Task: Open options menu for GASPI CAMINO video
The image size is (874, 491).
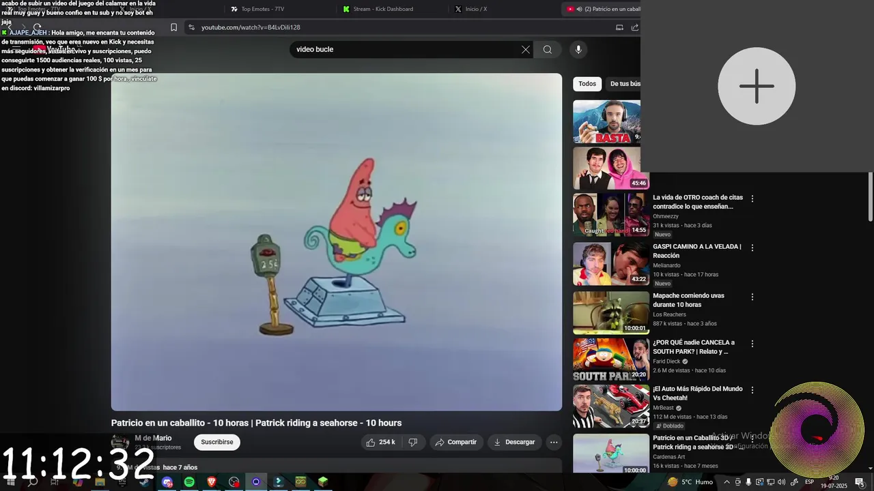Action: pos(752,248)
